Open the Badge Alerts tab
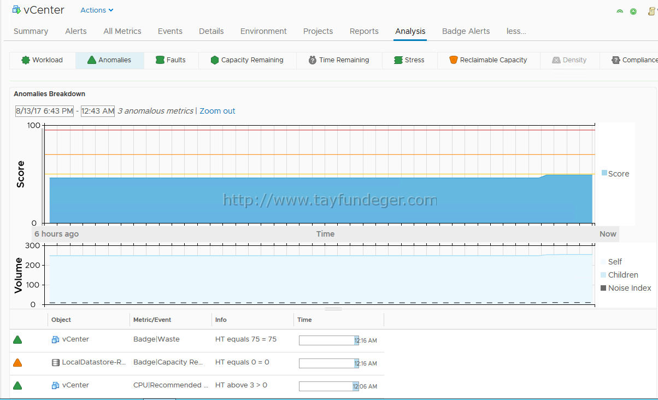Viewport: 658px width, 400px height. [466, 31]
